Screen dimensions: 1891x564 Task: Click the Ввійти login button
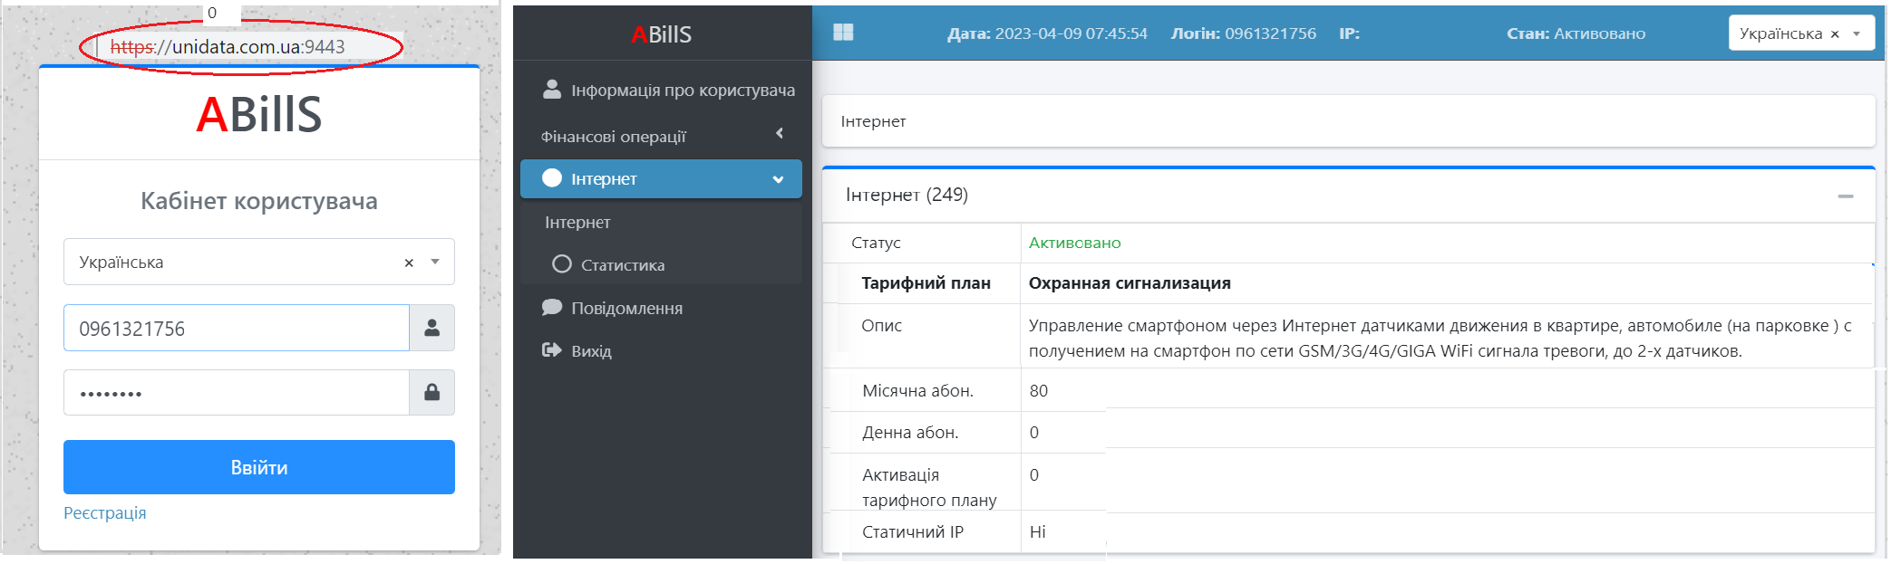(x=259, y=467)
